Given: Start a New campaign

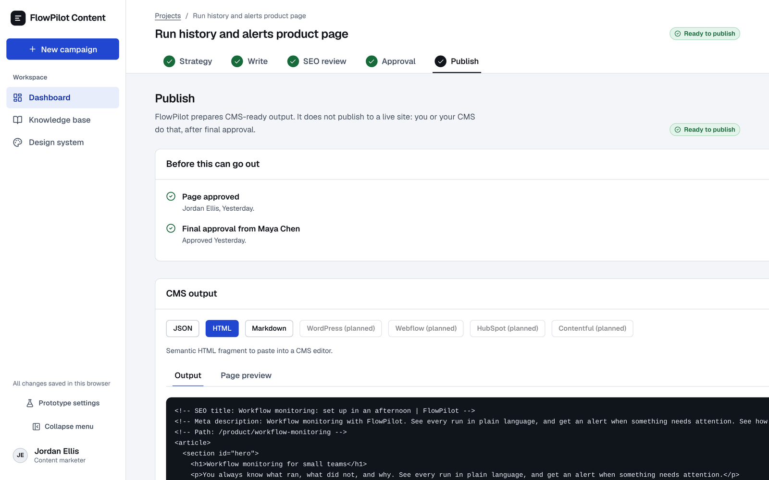Looking at the screenshot, I should pos(62,49).
